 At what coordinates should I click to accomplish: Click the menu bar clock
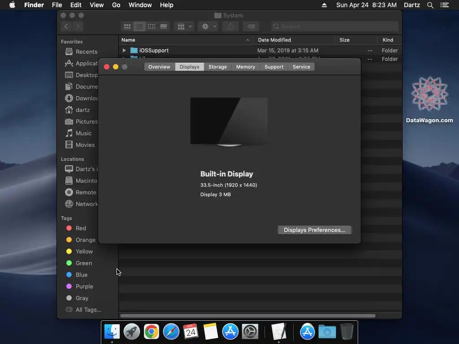(366, 5)
